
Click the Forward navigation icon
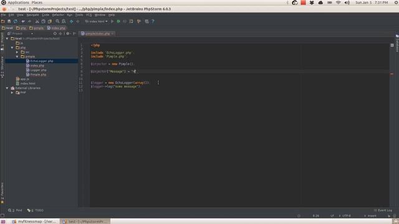click(x=78, y=22)
